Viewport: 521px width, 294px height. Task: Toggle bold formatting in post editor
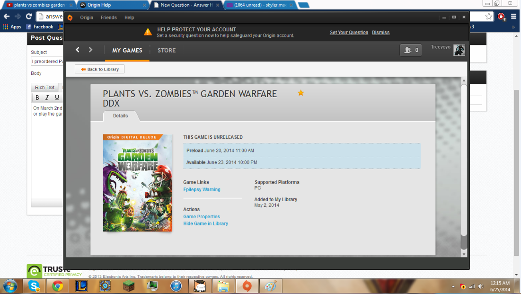click(37, 98)
